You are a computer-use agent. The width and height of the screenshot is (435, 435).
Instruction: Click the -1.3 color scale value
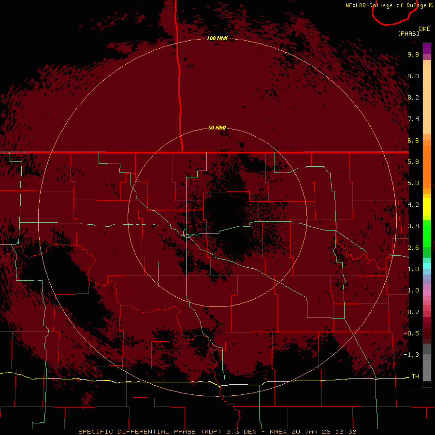point(411,355)
